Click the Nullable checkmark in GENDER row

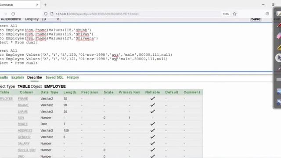click(x=153, y=136)
